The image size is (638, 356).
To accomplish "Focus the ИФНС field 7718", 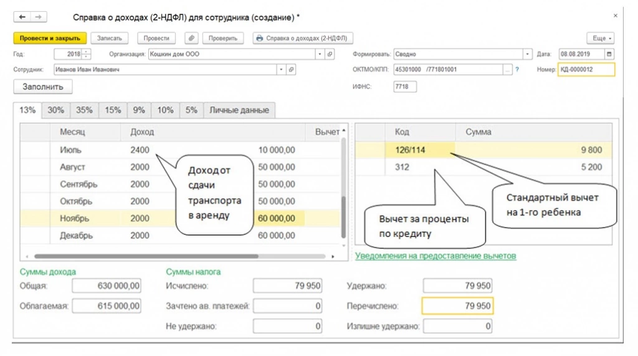I will pyautogui.click(x=405, y=87).
